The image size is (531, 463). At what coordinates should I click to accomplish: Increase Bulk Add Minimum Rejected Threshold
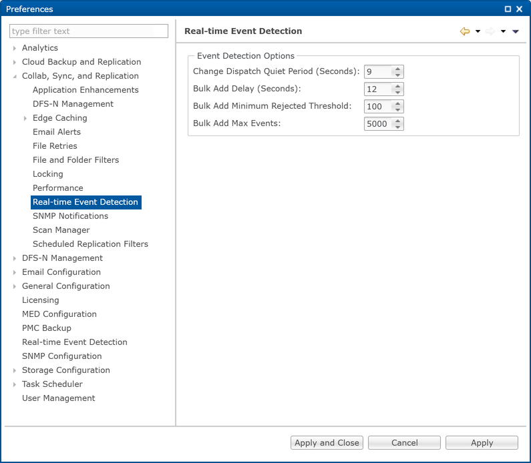click(x=398, y=103)
